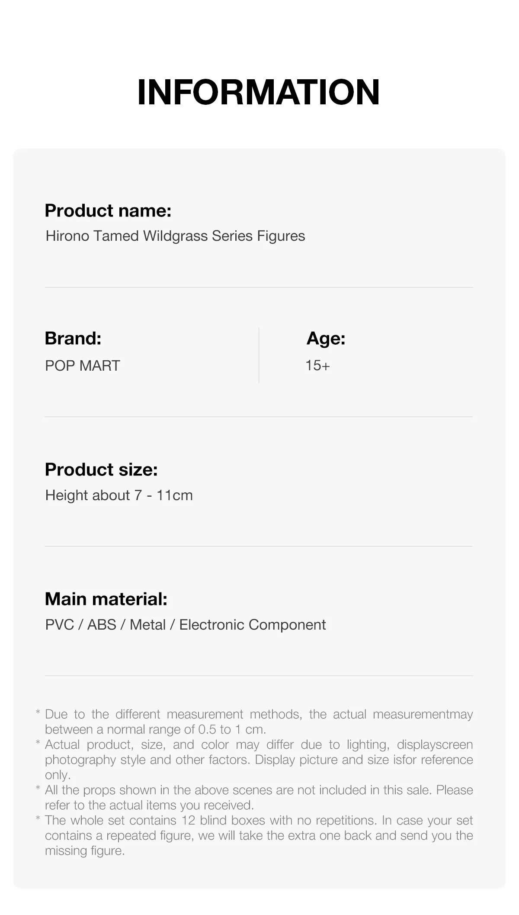Click the divider line below the product name
The height and width of the screenshot is (915, 519).
tap(259, 288)
